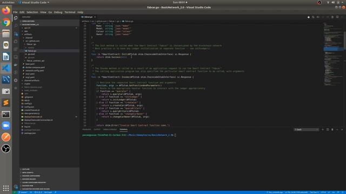This screenshot has height=194, width=346.
Task: Open the Edit menu
Action: [22, 12]
